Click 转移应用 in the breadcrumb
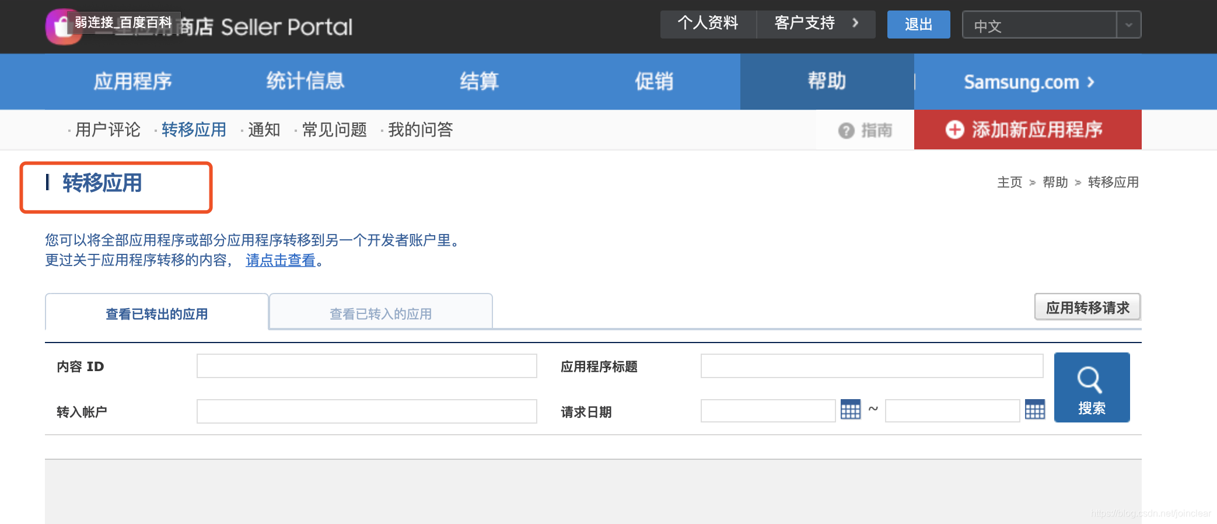This screenshot has height=524, width=1217. click(1113, 182)
